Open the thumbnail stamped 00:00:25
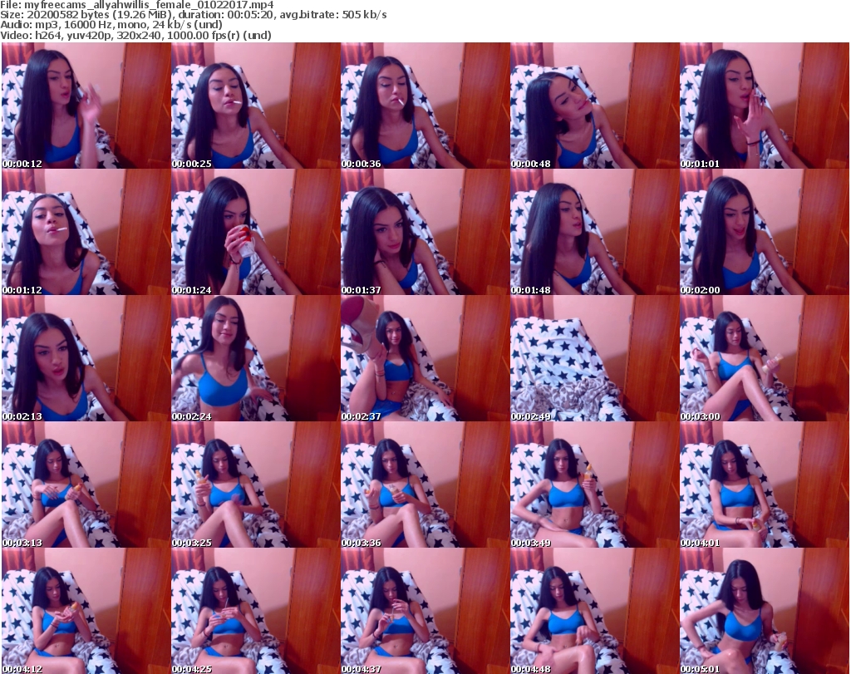 [x=256, y=106]
